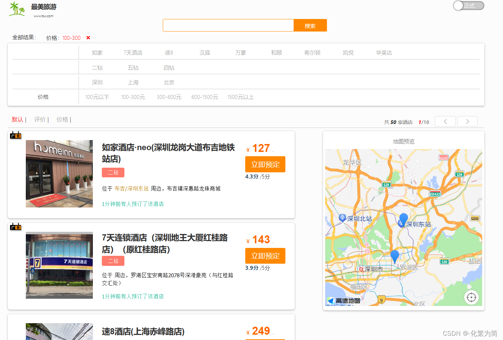Sort results by 默认

tap(17, 120)
